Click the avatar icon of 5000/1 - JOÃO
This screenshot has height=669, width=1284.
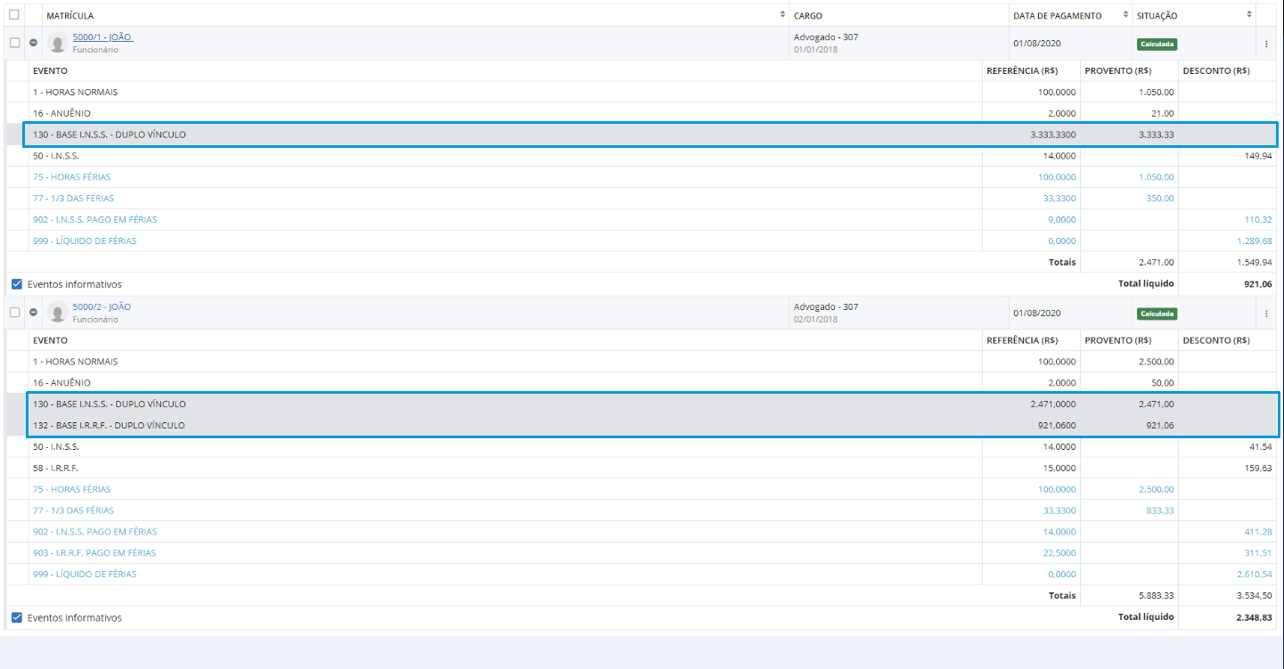pos(58,43)
